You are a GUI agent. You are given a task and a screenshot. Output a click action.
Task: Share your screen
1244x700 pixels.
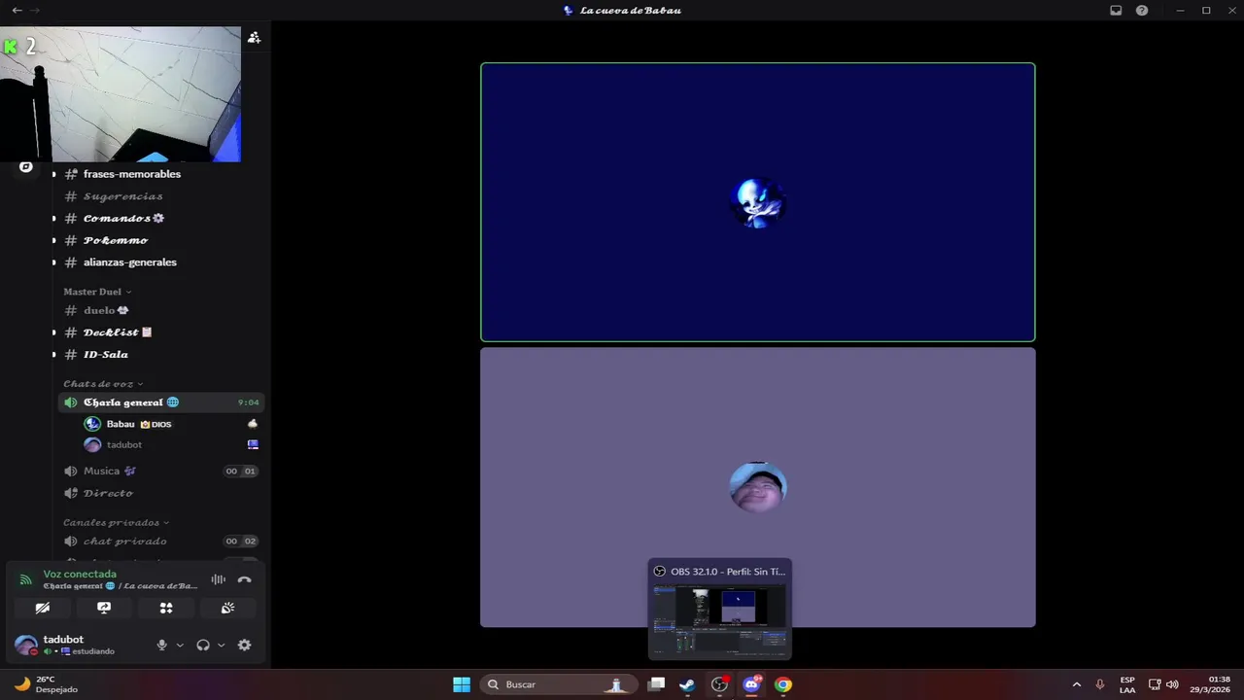coord(104,608)
